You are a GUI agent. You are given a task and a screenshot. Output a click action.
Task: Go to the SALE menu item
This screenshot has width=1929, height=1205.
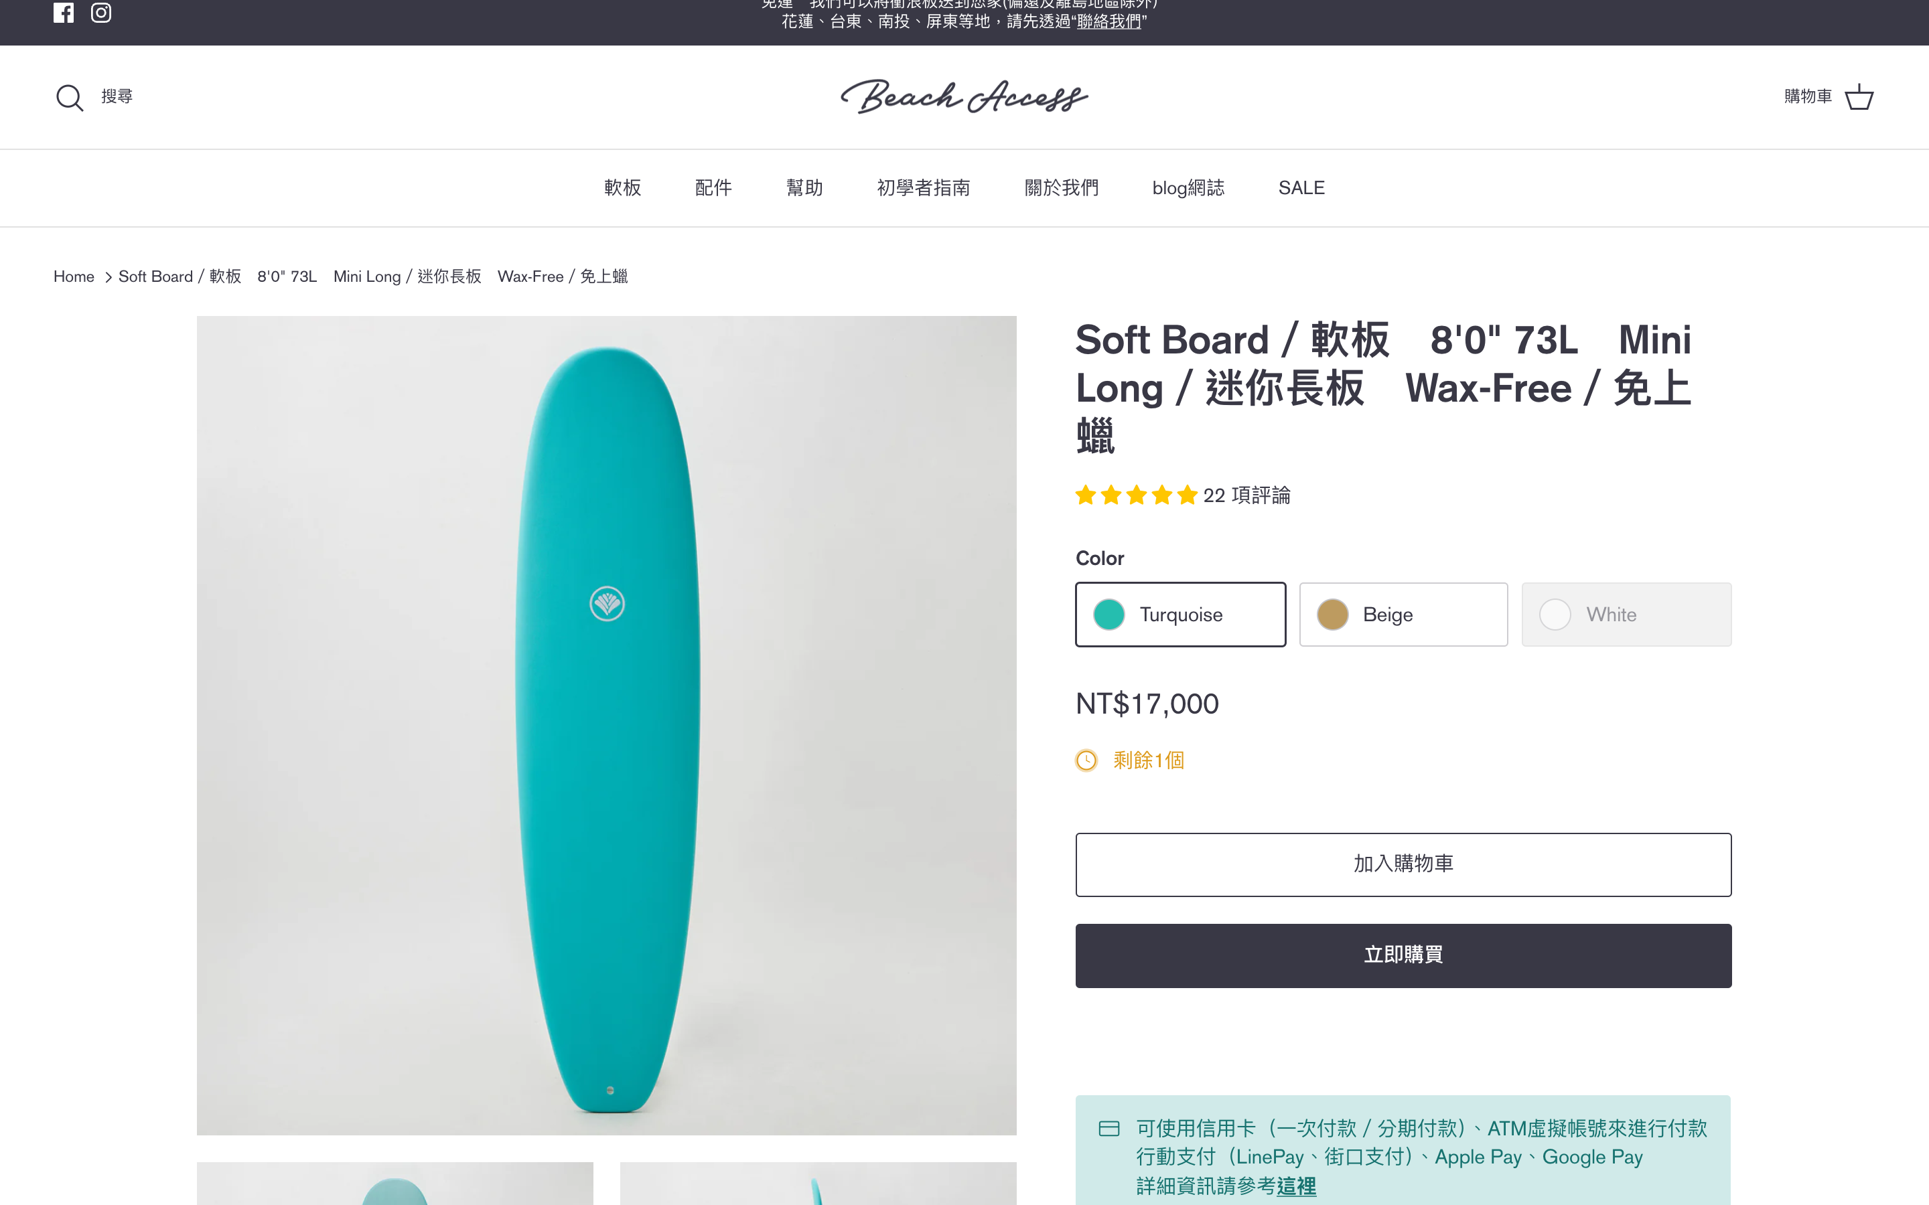(x=1301, y=188)
